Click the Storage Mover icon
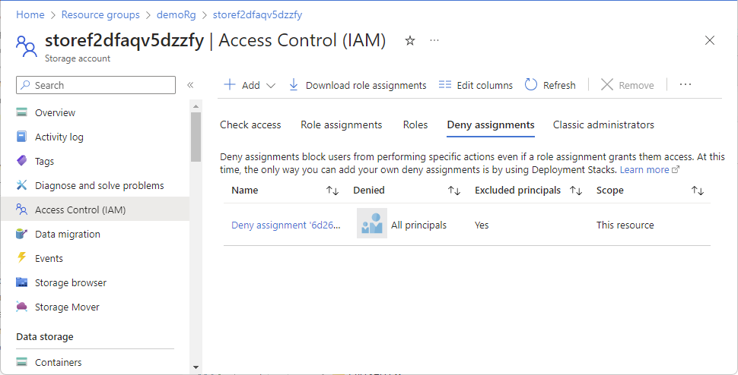Viewport: 738px width, 375px height. point(21,307)
